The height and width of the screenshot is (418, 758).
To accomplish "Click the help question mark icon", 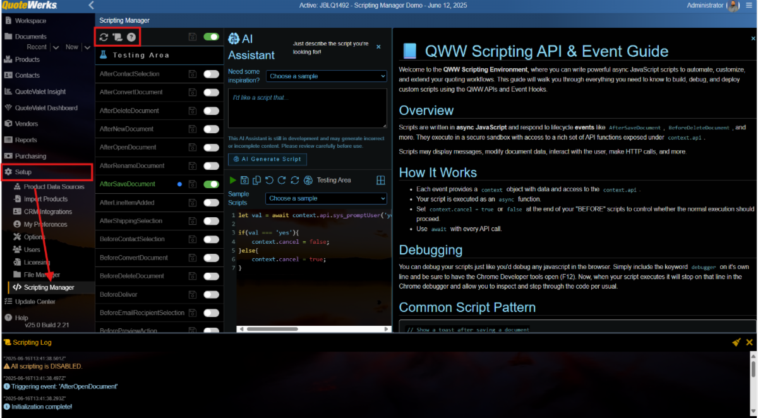I will tap(131, 37).
